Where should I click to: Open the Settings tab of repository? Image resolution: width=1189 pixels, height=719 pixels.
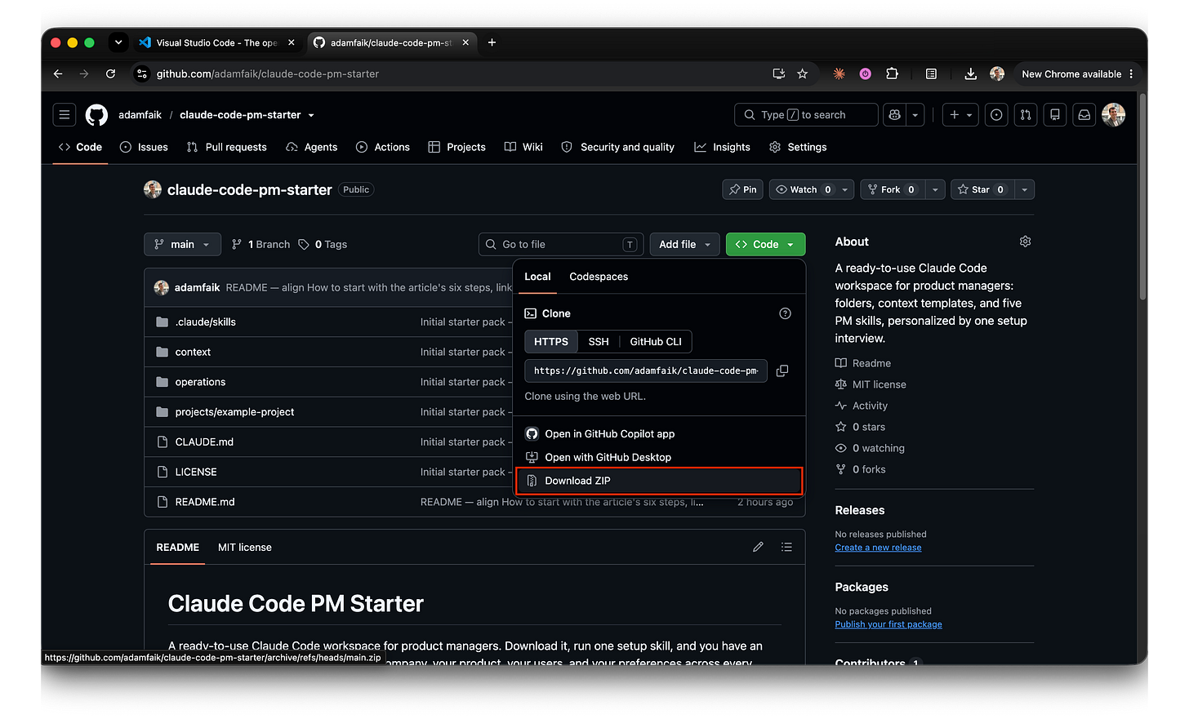pyautogui.click(x=798, y=147)
